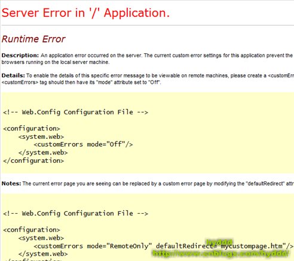The image size is (294, 261).
Task: Click the first opening <configuration> tag
Action: pyautogui.click(x=32, y=129)
